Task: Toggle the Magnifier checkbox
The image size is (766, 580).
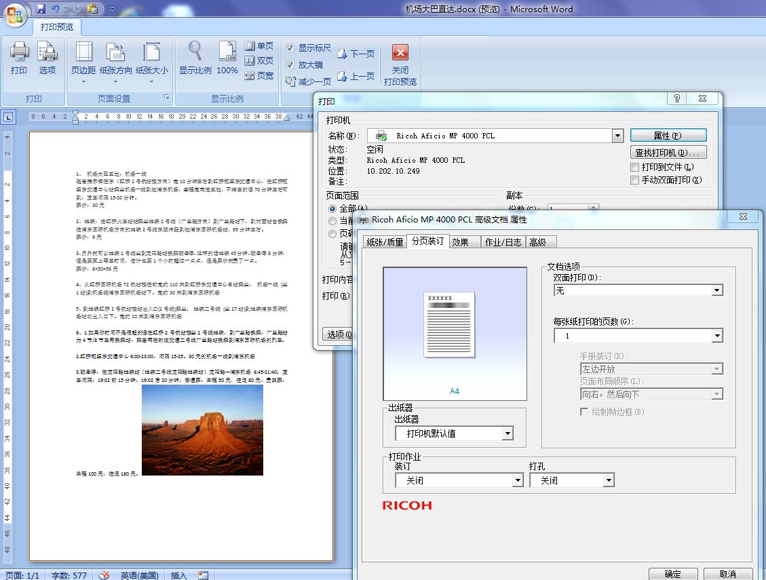Action: click(x=290, y=65)
